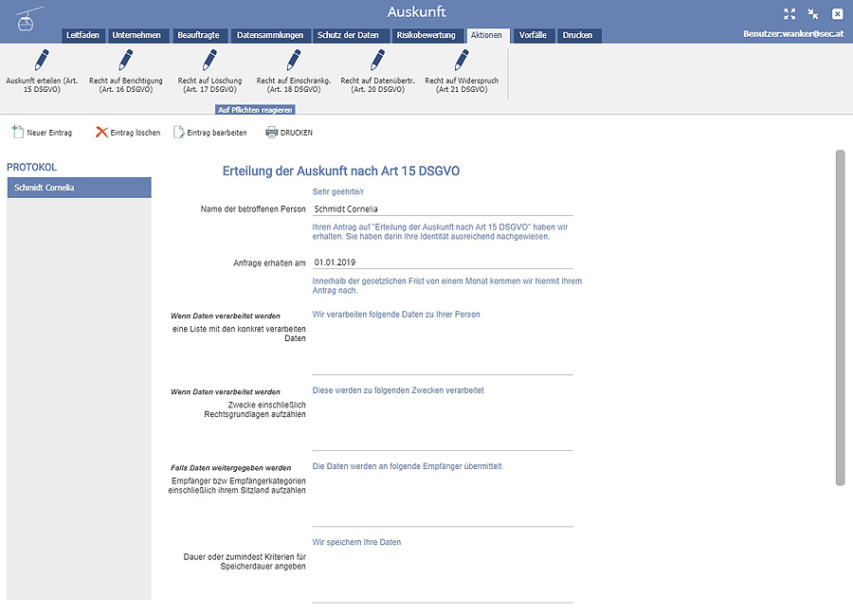The image size is (853, 615).
Task: Click the vertical scrollbar on the right
Action: [x=839, y=317]
